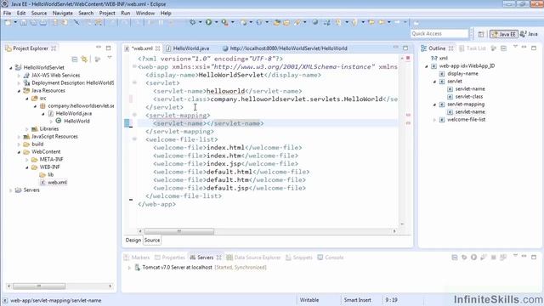Open the Console view tab
Image resolution: width=544 pixels, height=306 pixels.
click(331, 258)
